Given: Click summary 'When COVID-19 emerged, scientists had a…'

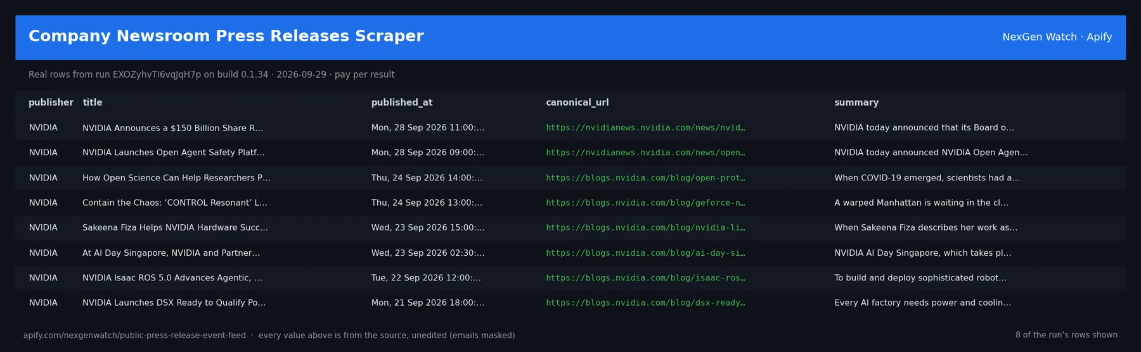Looking at the screenshot, I should (x=927, y=178).
